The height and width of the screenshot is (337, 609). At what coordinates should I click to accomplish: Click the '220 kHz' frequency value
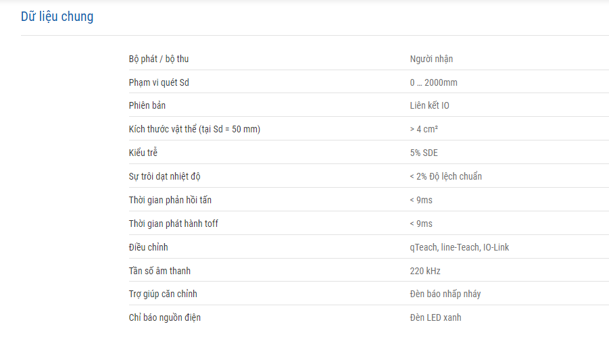point(425,271)
